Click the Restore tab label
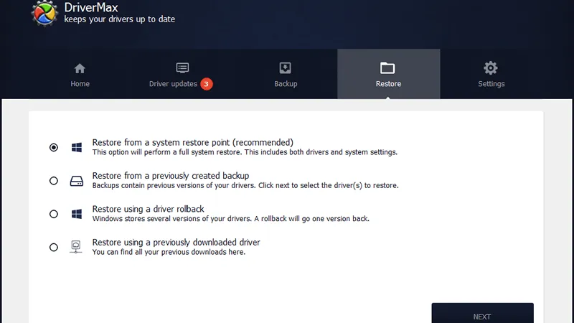Image resolution: width=574 pixels, height=323 pixels. coord(388,84)
